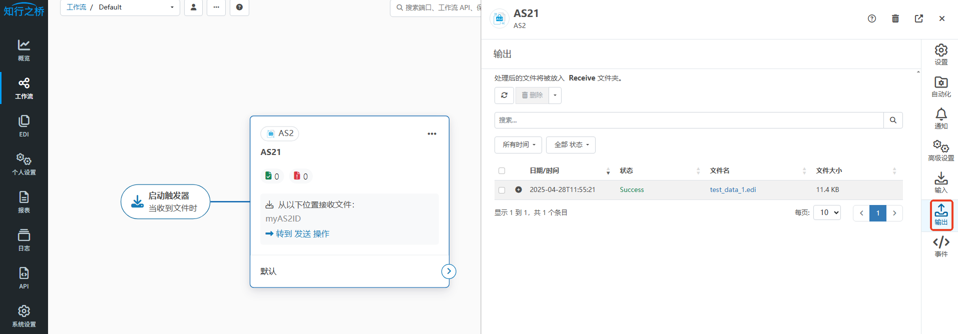
Task: Open the test_data_1.edi file link
Action: coord(732,190)
